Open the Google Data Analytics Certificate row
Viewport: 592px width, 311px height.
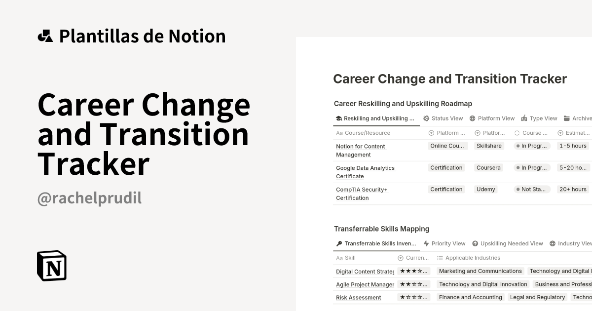pyautogui.click(x=366, y=172)
